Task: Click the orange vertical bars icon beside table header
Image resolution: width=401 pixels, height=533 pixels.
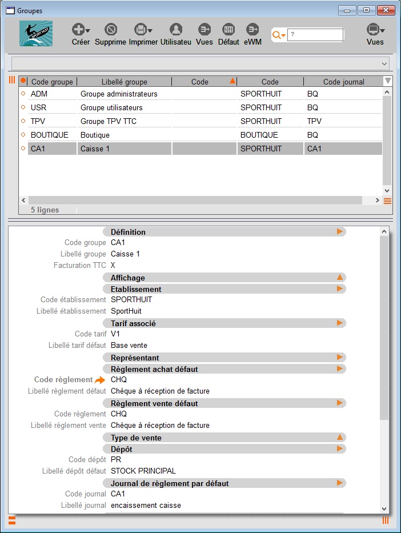Action: [12, 79]
